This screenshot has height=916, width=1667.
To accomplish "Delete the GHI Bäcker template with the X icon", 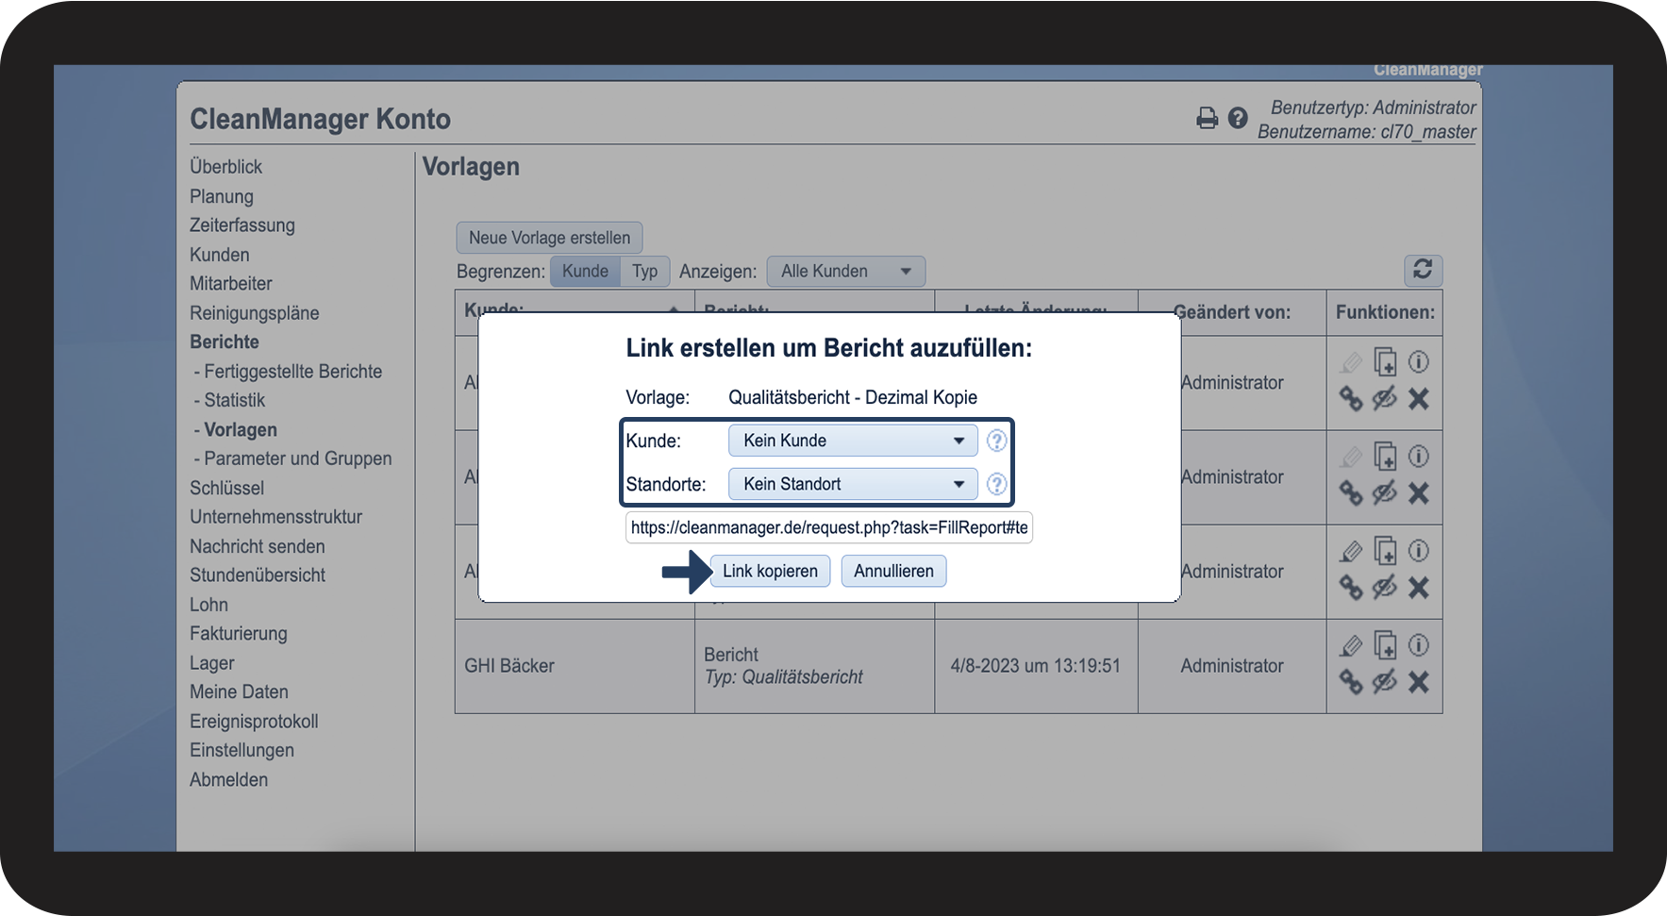I will (x=1418, y=682).
